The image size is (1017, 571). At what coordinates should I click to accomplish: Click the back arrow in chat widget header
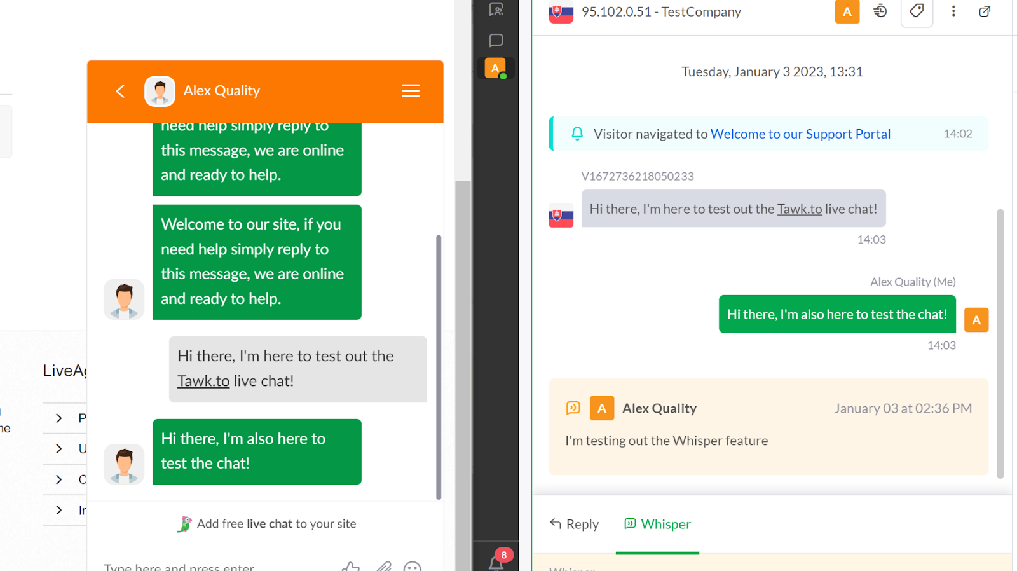pos(120,92)
